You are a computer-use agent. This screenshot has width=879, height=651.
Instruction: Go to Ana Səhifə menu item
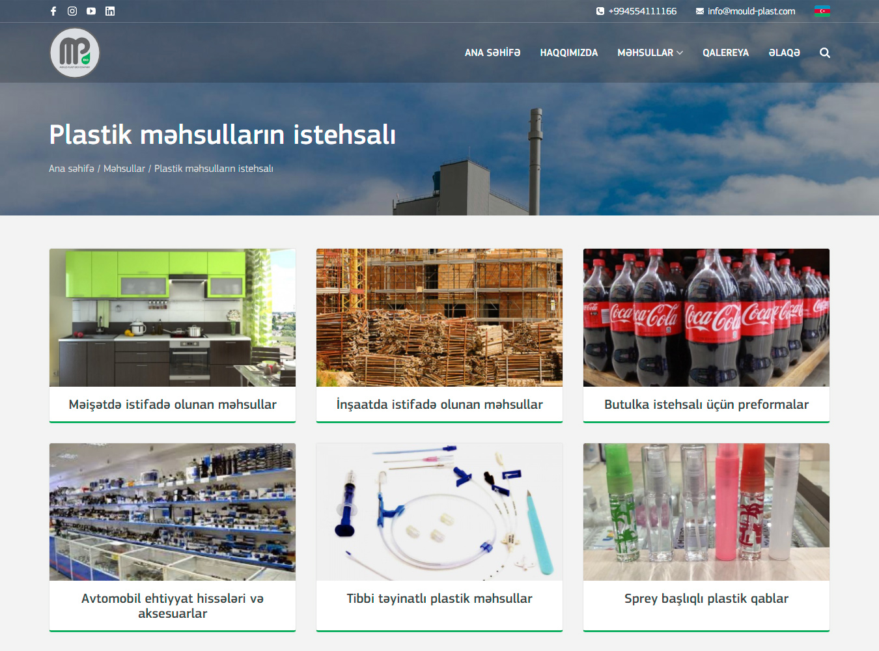[x=492, y=53]
